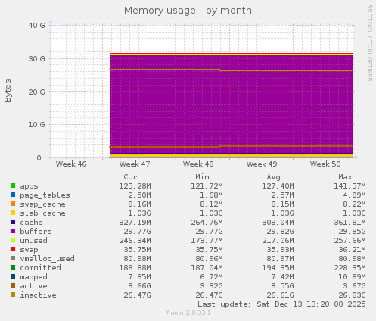The image size is (376, 321).
Task: Click the brown active line in graph
Action: [231, 146]
